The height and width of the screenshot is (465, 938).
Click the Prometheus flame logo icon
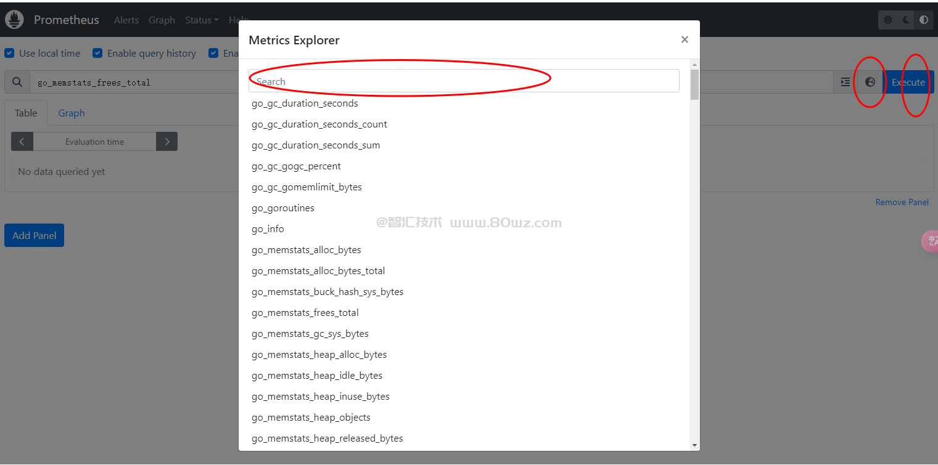click(x=14, y=20)
